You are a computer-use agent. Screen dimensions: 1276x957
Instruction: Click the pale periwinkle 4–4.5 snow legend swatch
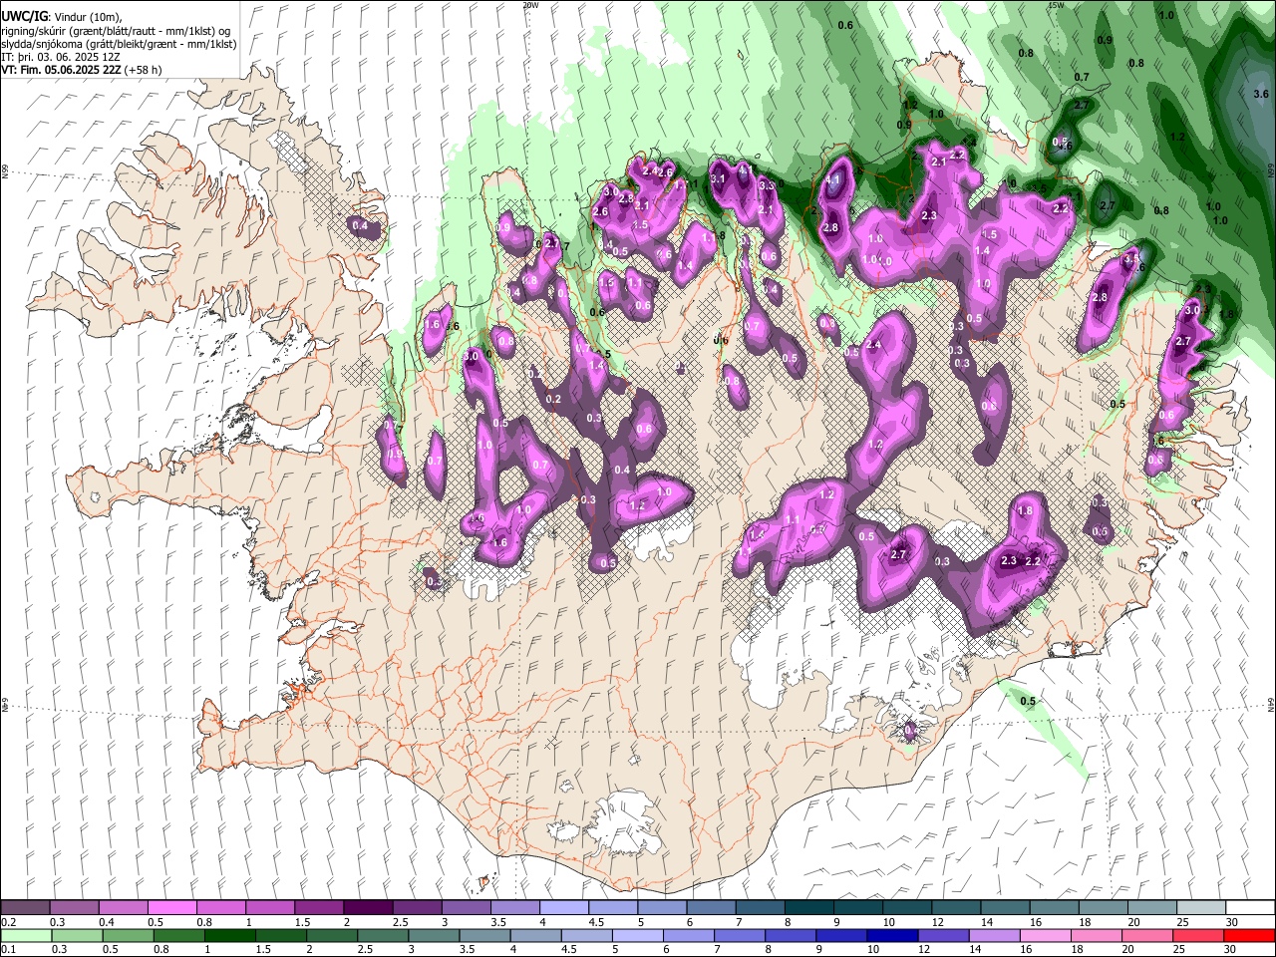pos(563,908)
